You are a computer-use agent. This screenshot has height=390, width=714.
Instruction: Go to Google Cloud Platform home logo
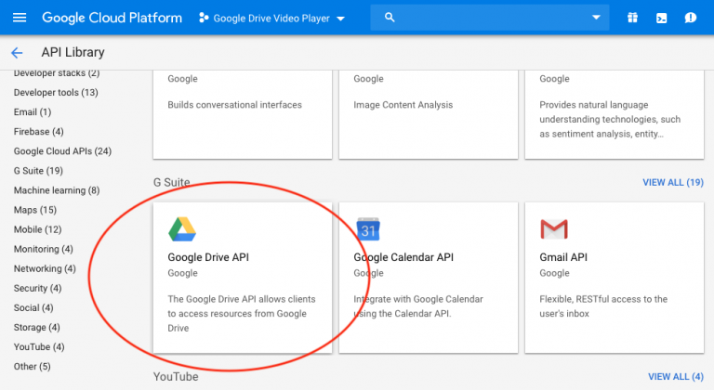point(112,18)
